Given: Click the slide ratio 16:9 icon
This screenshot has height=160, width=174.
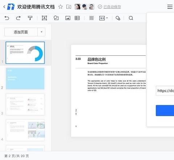Looking at the screenshot, I should coord(102,18).
